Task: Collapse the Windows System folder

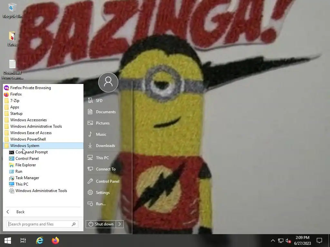Action: click(43, 146)
